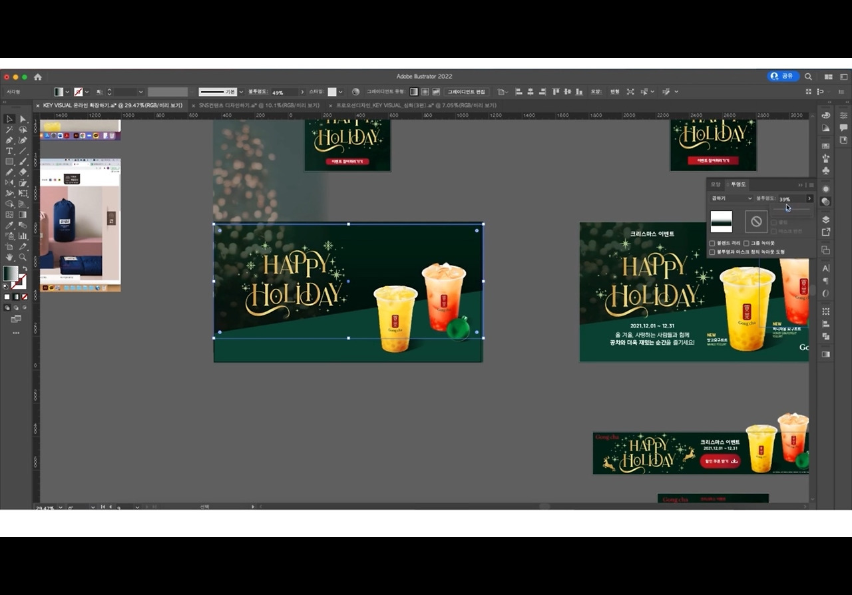This screenshot has width=852, height=595.
Task: Enable the opacity and mask knockout shape checkbox
Action: [x=712, y=252]
